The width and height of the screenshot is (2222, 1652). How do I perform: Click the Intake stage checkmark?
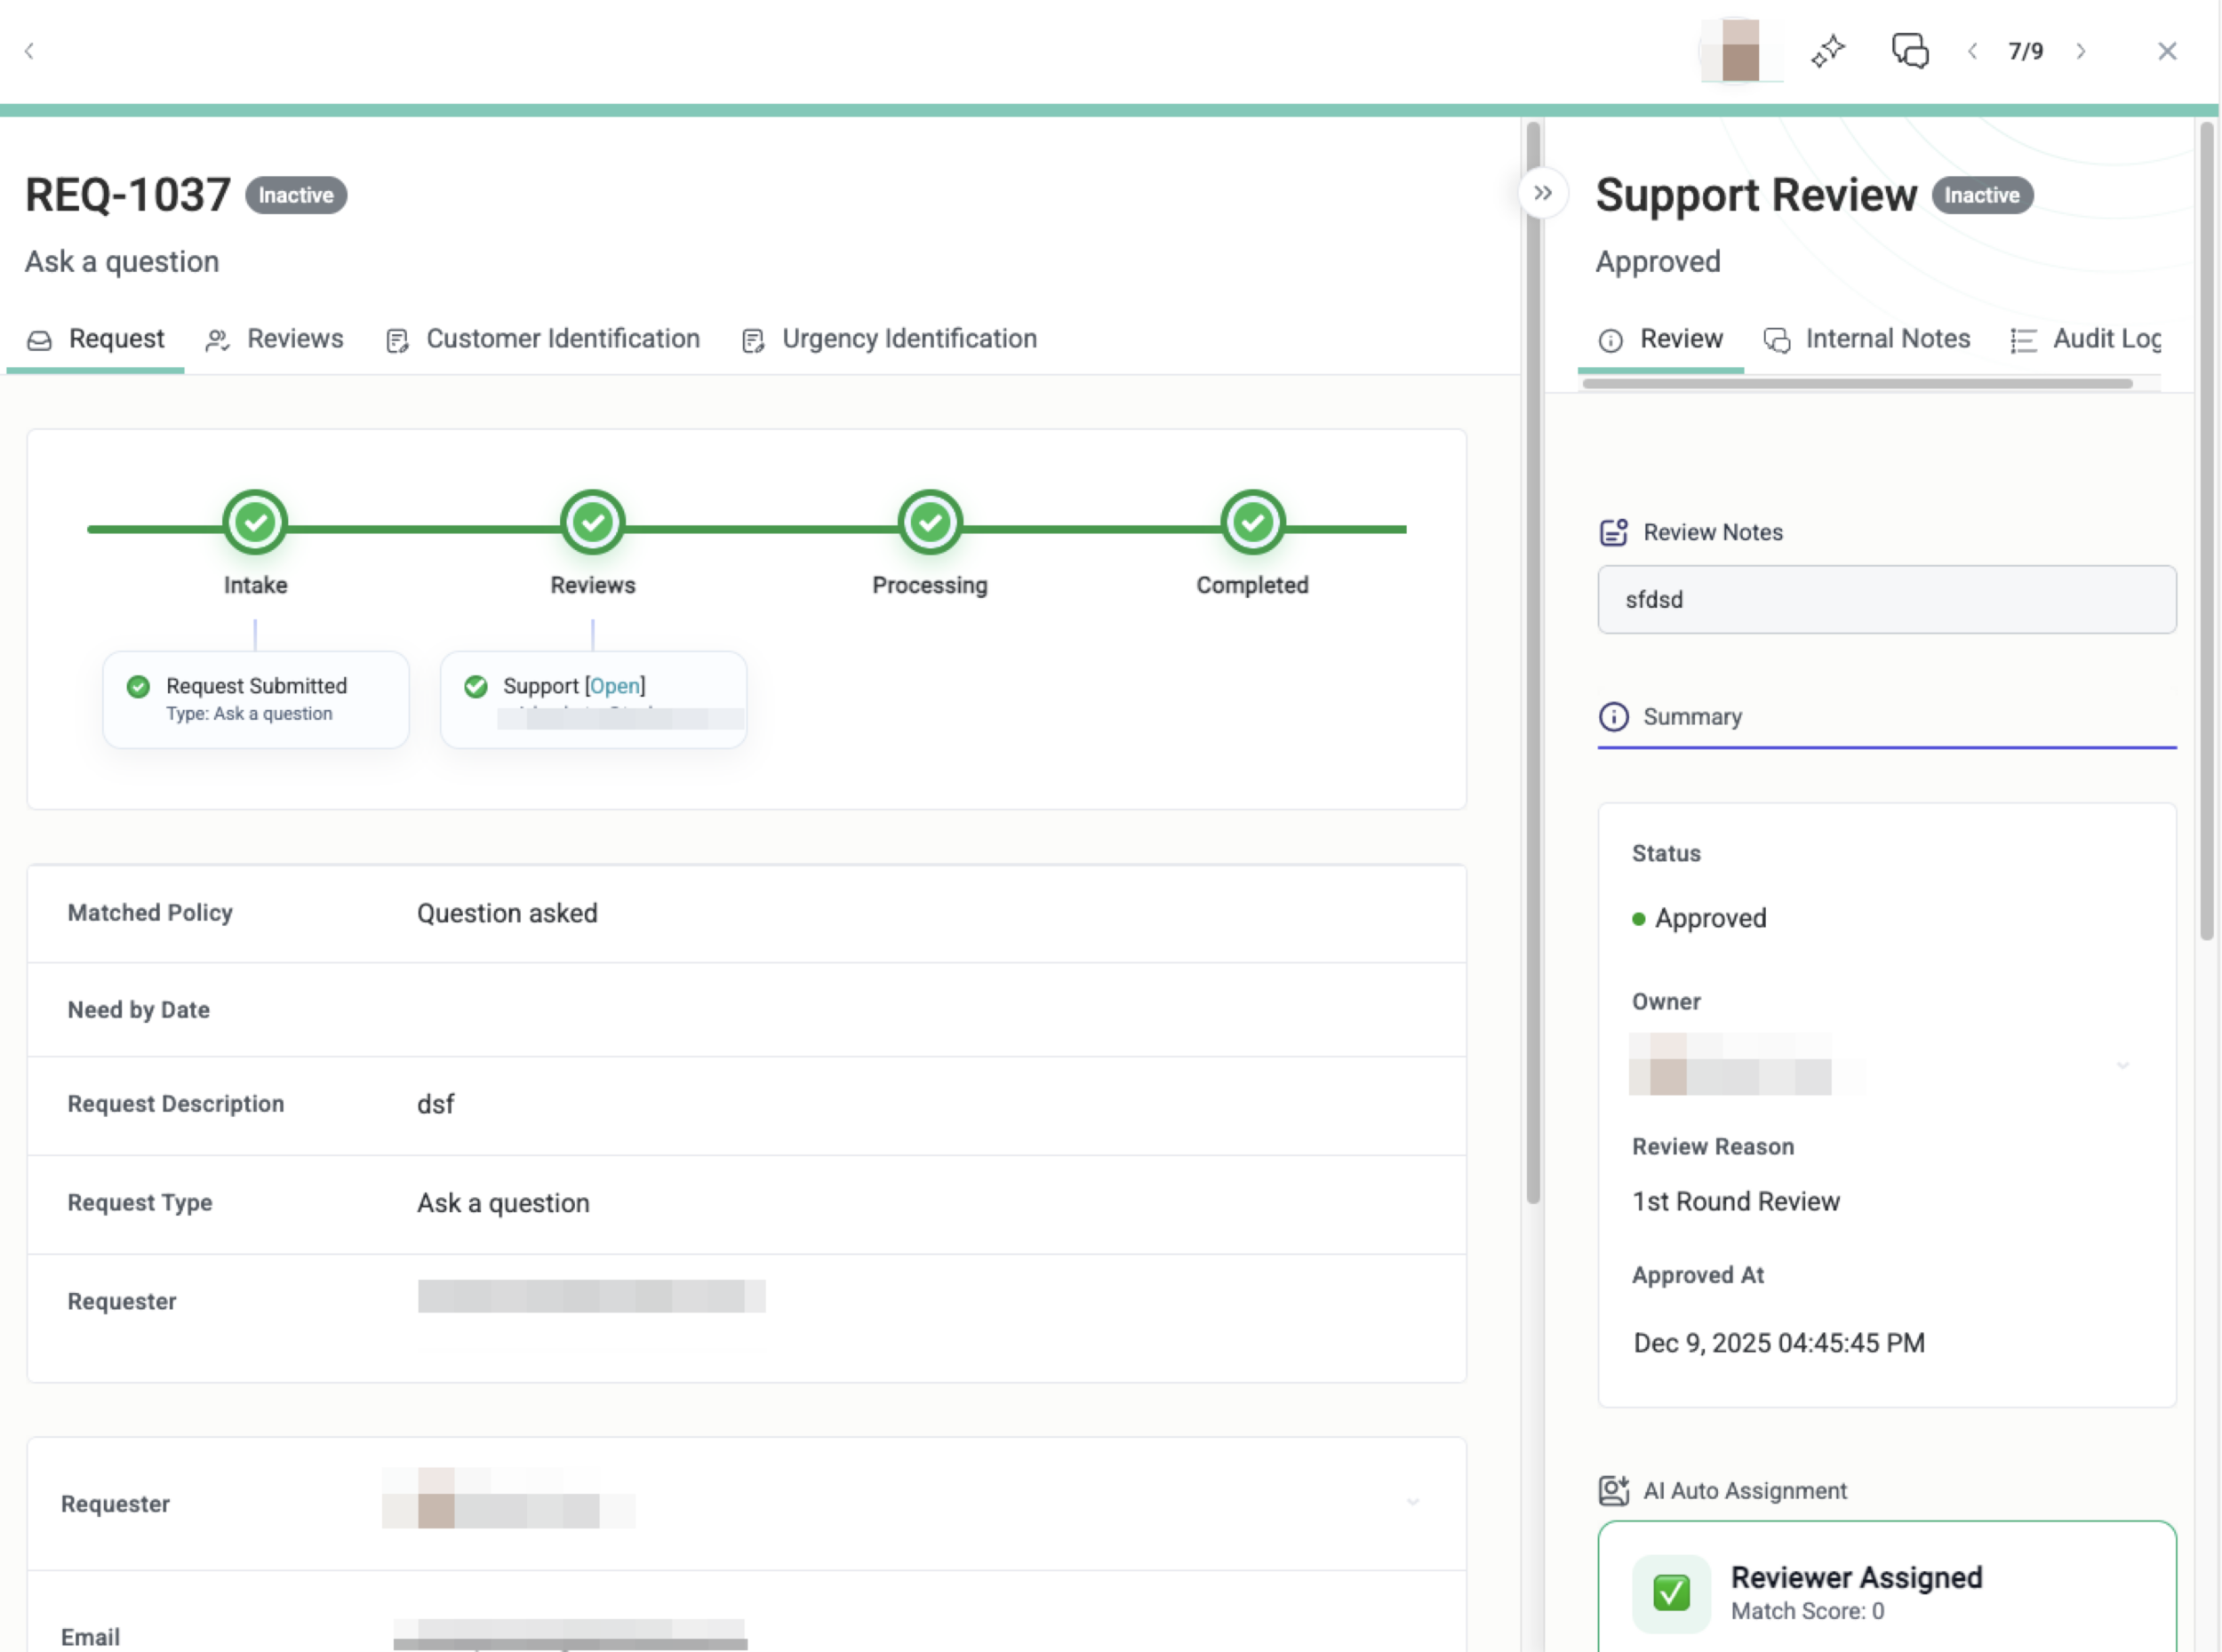[x=255, y=522]
